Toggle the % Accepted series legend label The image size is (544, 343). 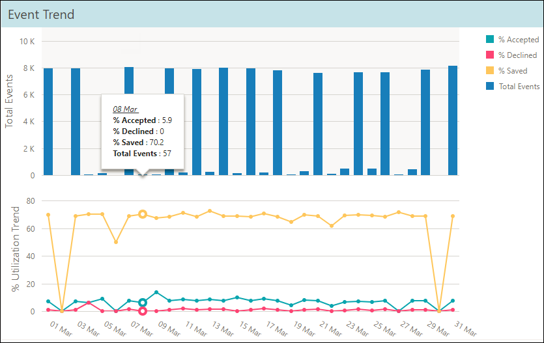(518, 40)
